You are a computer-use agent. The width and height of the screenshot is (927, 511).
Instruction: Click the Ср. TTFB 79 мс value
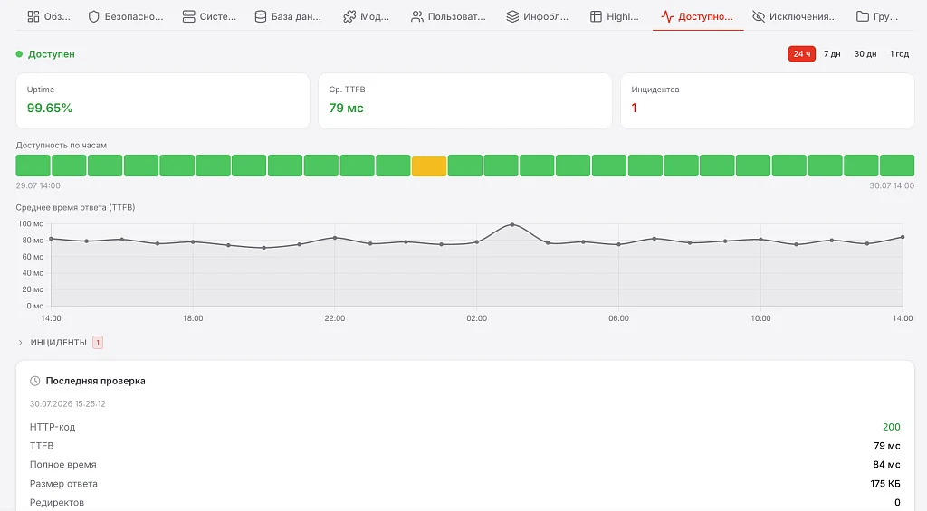(x=346, y=109)
